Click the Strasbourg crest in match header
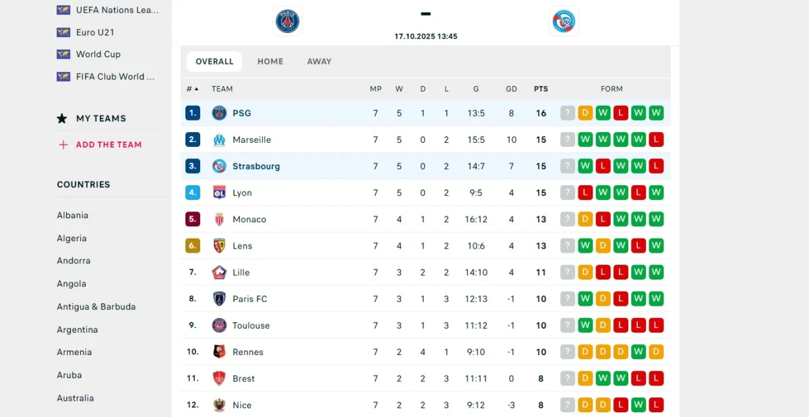Viewport: 809px width, 417px height. (x=564, y=21)
